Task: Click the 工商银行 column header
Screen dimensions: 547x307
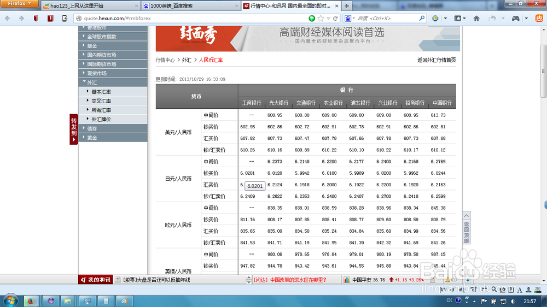Action: pos(252,103)
